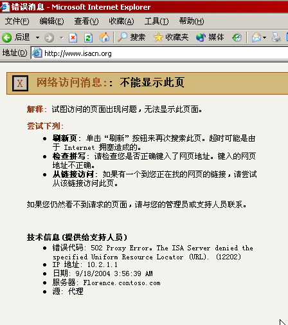This screenshot has width=288, height=325.
Task: Open the 工具(T) menu
Action: pos(156,21)
